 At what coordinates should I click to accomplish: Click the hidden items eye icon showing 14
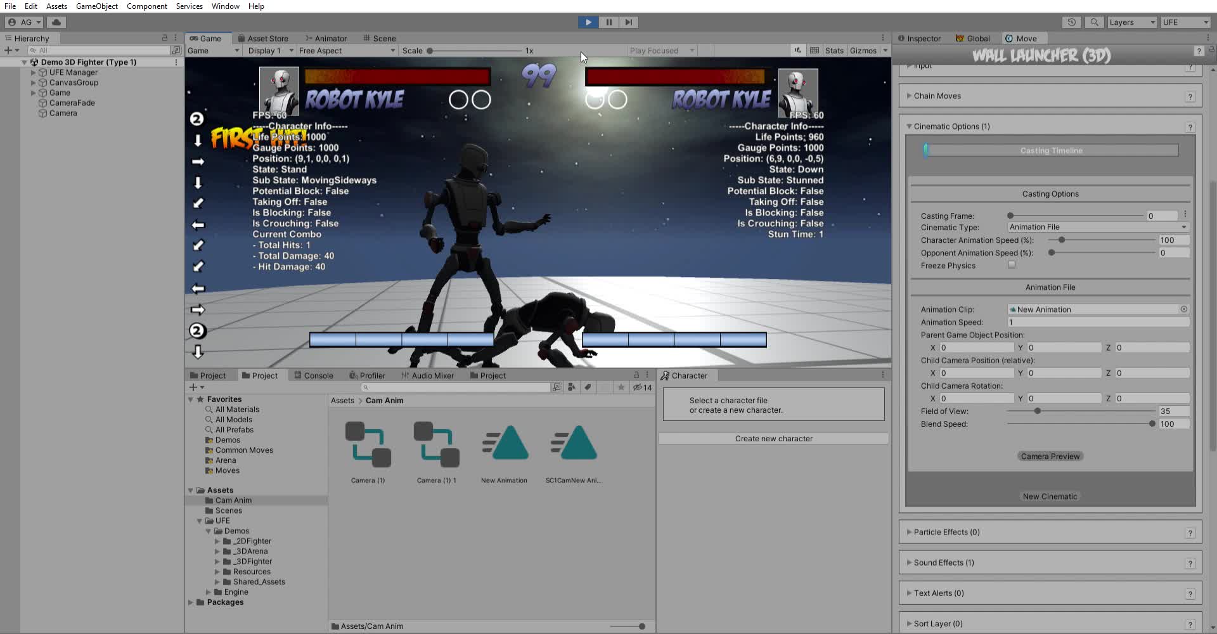coord(639,387)
